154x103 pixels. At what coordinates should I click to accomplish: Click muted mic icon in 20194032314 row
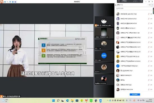pyautogui.click(x=149, y=89)
